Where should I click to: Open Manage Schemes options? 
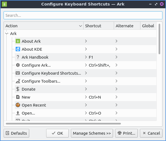point(92,133)
